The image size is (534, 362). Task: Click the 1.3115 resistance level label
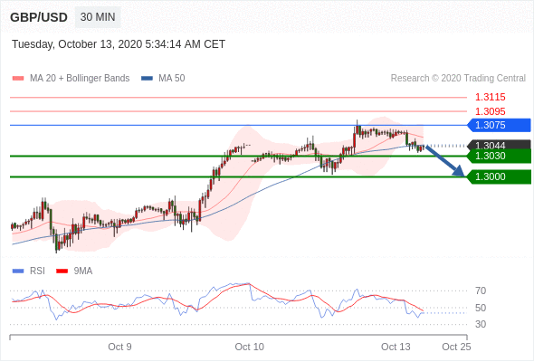[x=490, y=97]
